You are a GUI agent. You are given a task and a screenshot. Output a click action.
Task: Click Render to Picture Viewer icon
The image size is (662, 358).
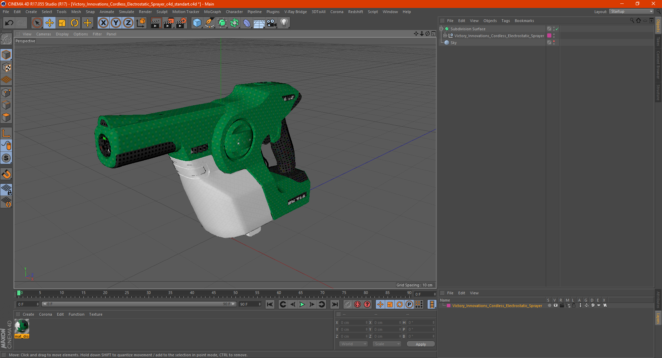tap(169, 23)
